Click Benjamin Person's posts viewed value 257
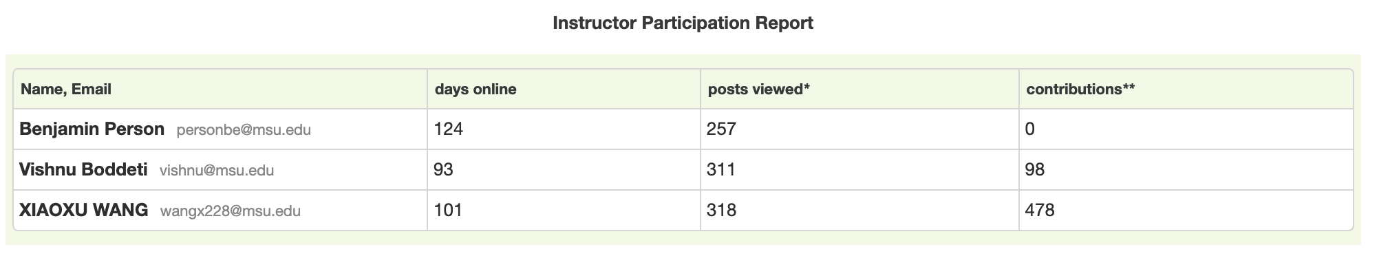 721,129
